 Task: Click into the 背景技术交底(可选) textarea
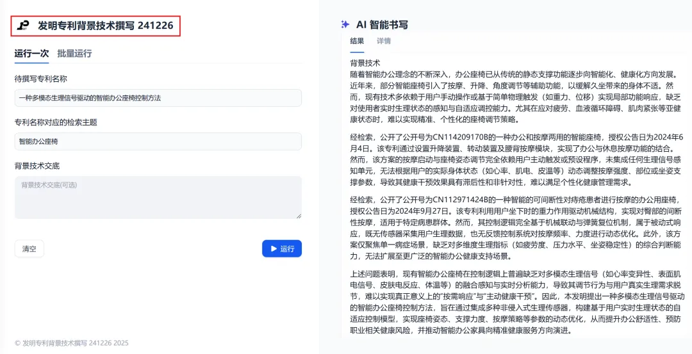(x=158, y=198)
